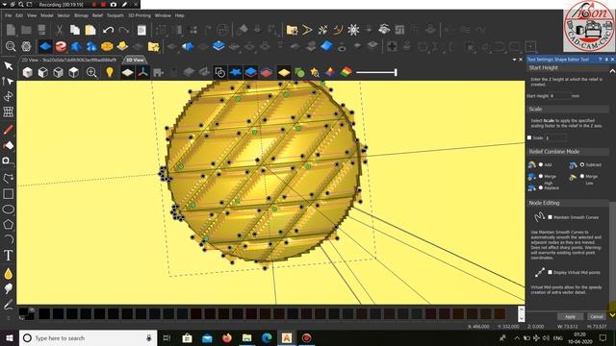Click the blue star vectors toggle icon
The image size is (616, 346).
pyautogui.click(x=235, y=72)
